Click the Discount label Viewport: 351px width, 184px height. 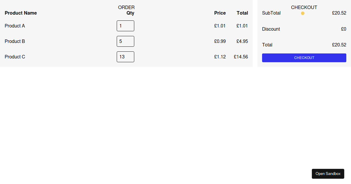coord(271,29)
